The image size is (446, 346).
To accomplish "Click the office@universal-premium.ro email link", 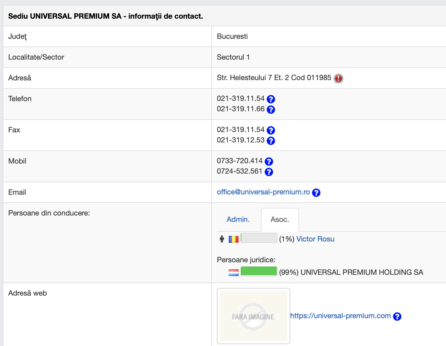I will tap(263, 192).
